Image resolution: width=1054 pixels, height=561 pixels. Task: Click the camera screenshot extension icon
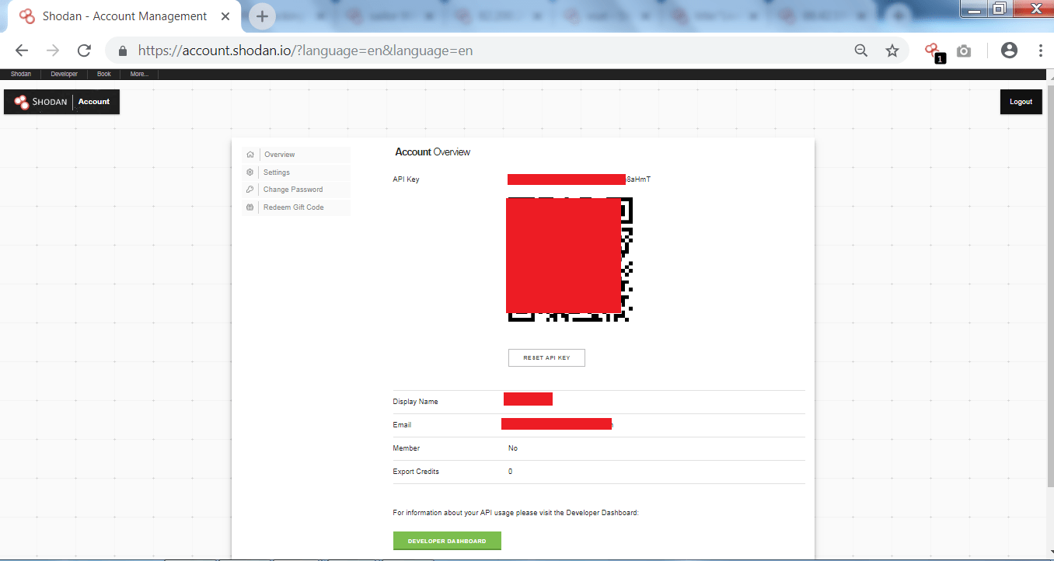coord(964,51)
